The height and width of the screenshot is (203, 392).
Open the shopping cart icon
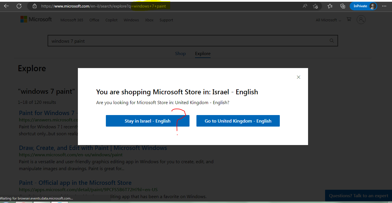[349, 19]
